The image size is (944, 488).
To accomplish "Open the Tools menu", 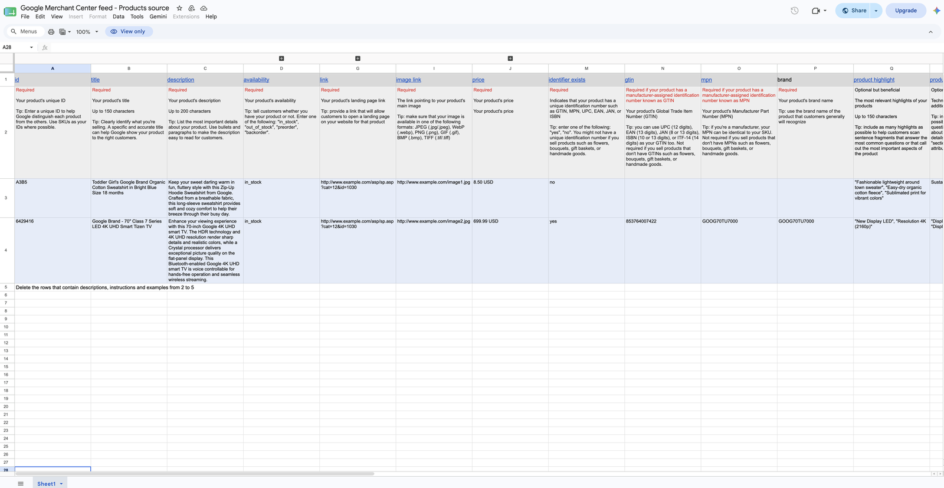I will coord(137,17).
